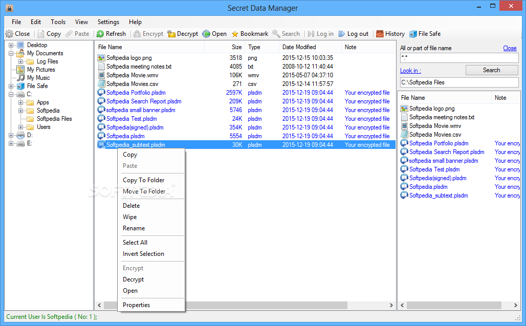The height and width of the screenshot is (326, 526).
Task: Click the Encrypt padlock toolbar icon
Action: [x=137, y=34]
